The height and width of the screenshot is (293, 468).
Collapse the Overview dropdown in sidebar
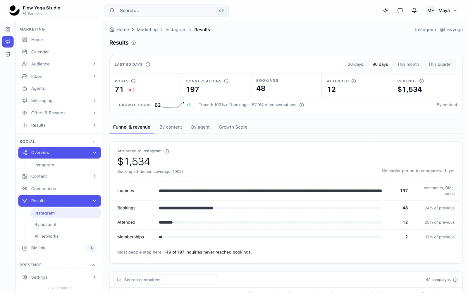click(94, 153)
